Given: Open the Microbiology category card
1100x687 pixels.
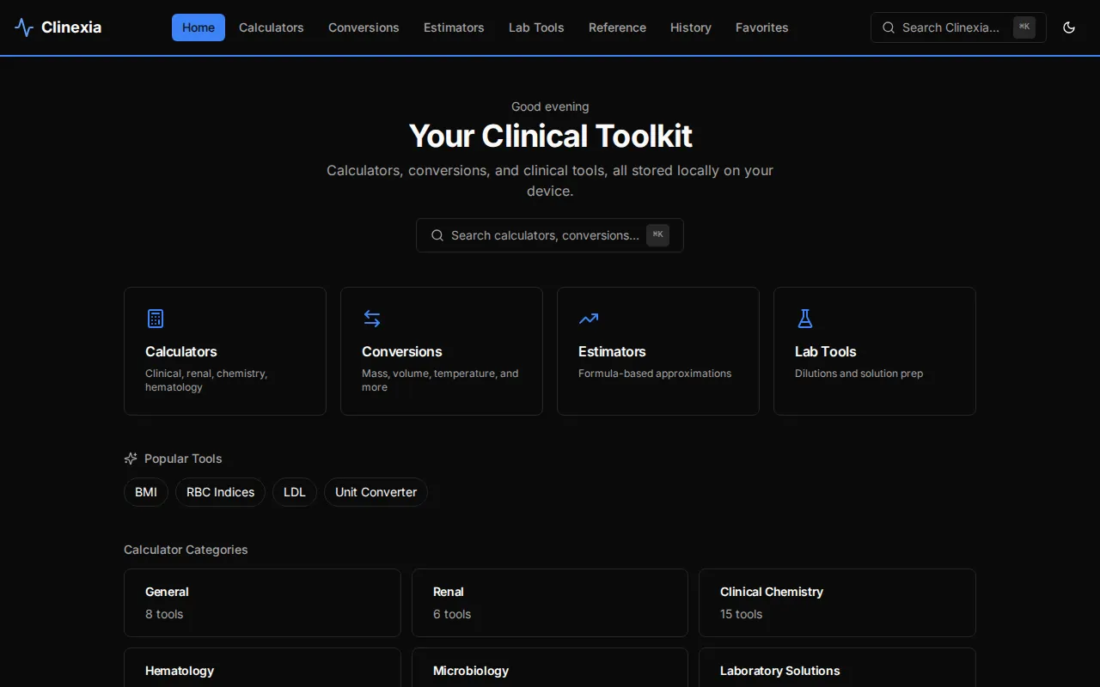Looking at the screenshot, I should pyautogui.click(x=550, y=668).
